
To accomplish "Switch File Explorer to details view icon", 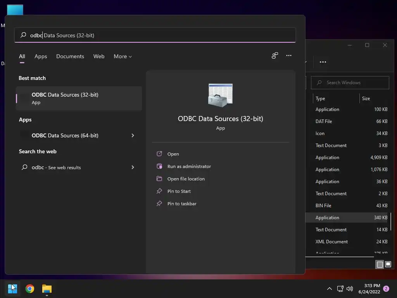I will [380, 264].
